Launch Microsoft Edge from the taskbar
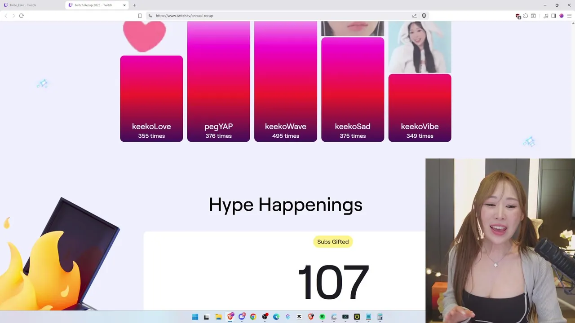Viewport: 575px width, 323px height. point(276,317)
